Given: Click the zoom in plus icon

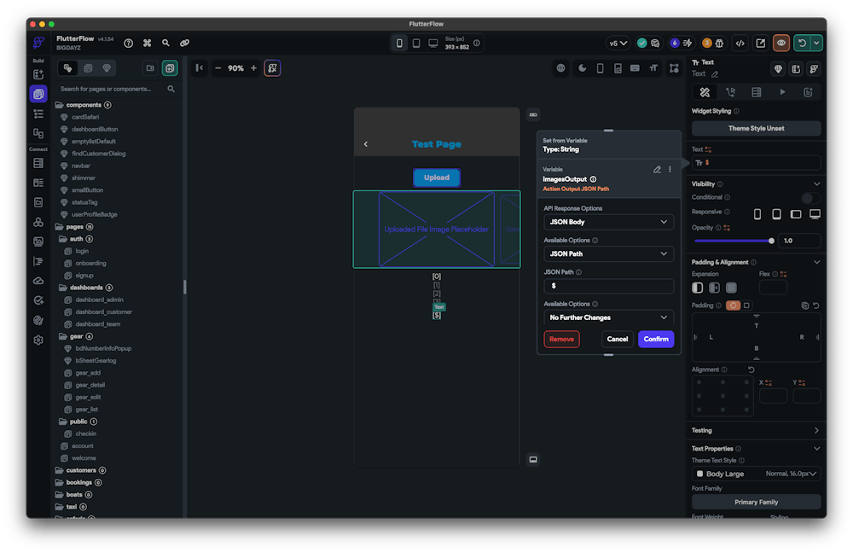Looking at the screenshot, I should [x=253, y=68].
